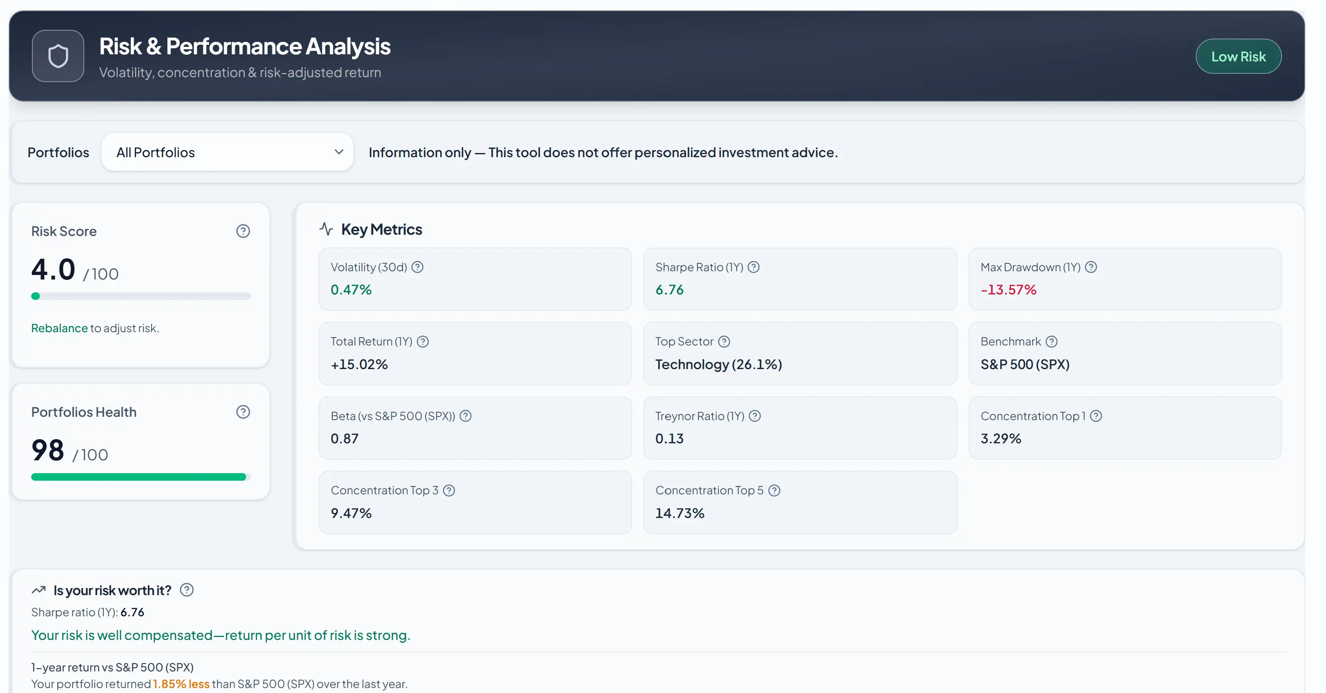Click the Total Return (1Y) help icon
1326x693 pixels.
click(423, 341)
